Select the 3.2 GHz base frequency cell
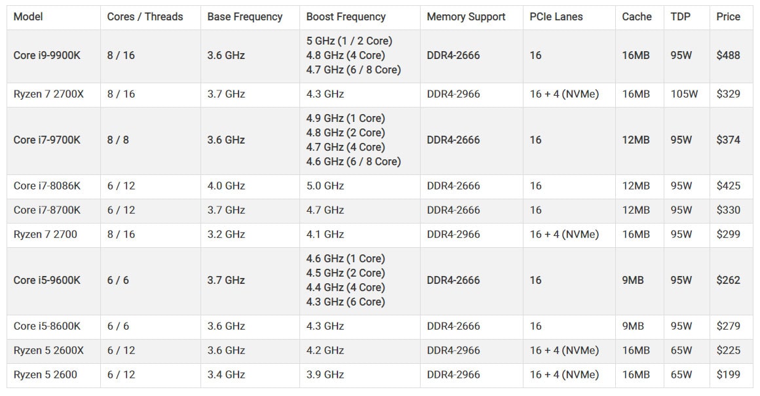The width and height of the screenshot is (760, 396). click(x=226, y=234)
